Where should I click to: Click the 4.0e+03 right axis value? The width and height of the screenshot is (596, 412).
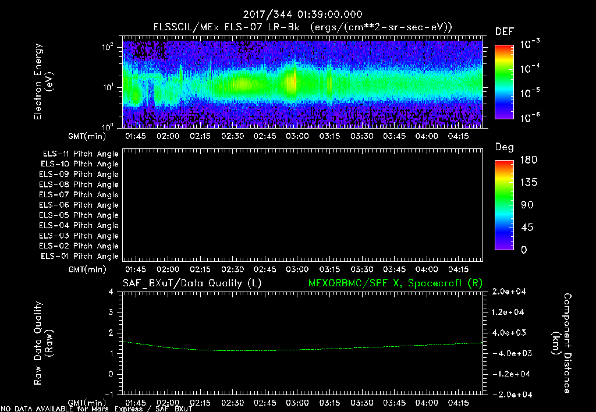(509, 333)
